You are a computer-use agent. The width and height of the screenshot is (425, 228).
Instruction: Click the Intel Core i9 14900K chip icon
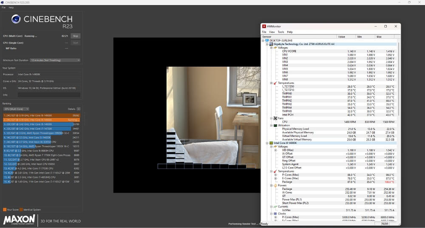pyautogui.click(x=271, y=143)
